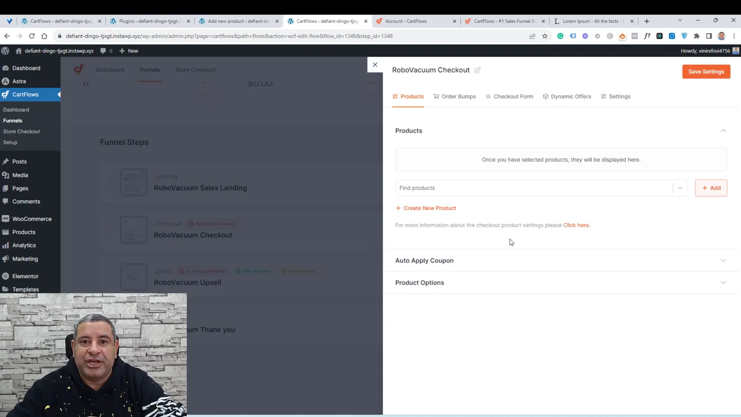This screenshot has width=741, height=417.
Task: Click New in the admin bar
Action: 129,51
